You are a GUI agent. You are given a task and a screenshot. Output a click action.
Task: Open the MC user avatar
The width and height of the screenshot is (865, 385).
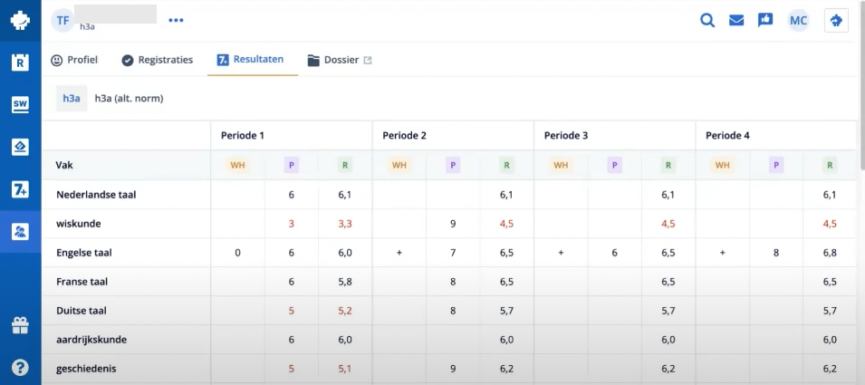pyautogui.click(x=798, y=21)
